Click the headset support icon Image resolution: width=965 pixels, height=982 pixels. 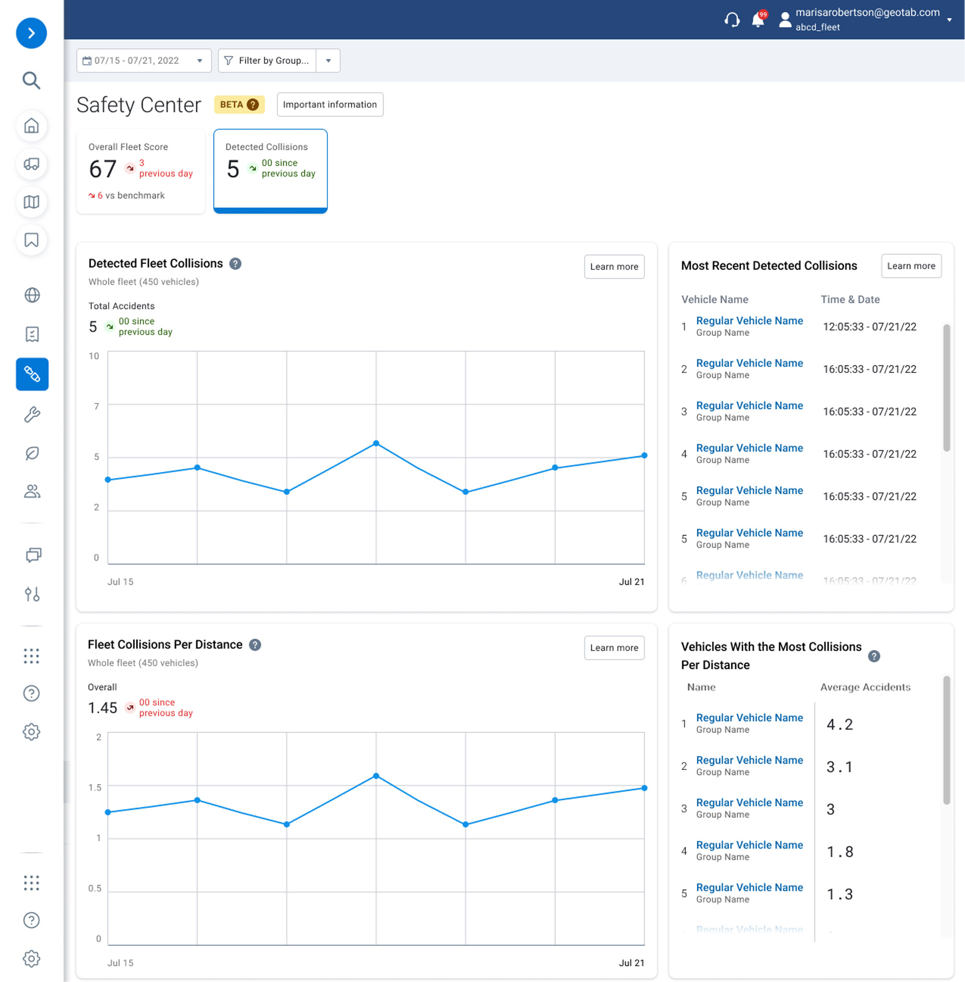pyautogui.click(x=732, y=20)
